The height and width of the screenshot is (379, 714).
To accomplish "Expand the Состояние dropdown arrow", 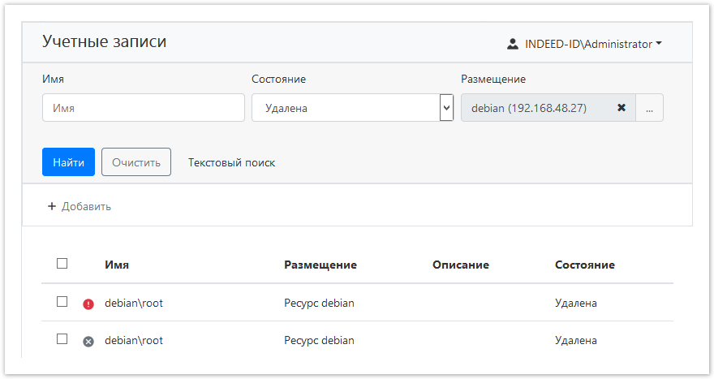I will 446,107.
